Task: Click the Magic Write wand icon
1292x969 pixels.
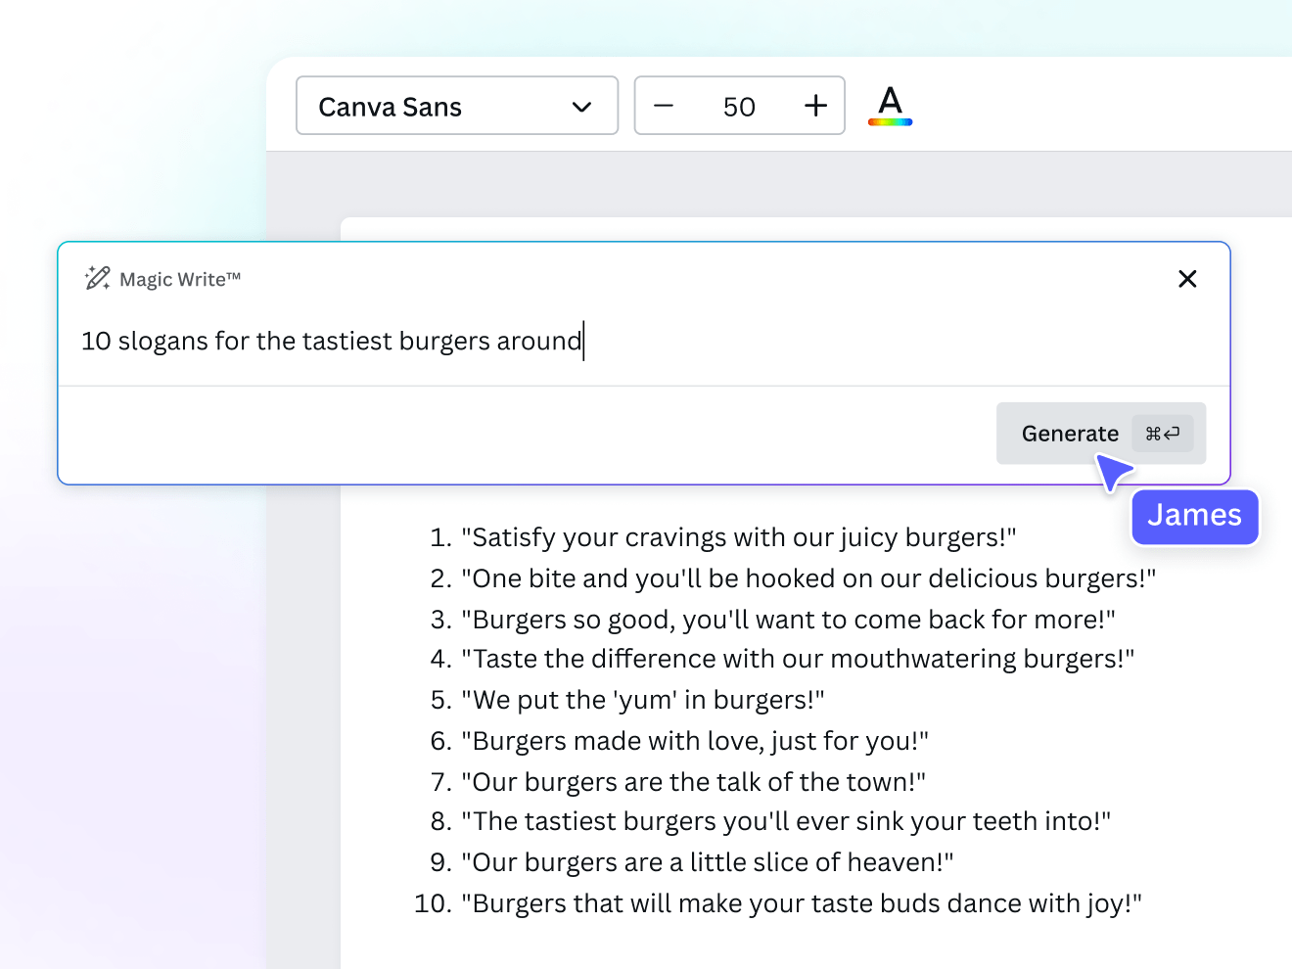Action: point(97,279)
